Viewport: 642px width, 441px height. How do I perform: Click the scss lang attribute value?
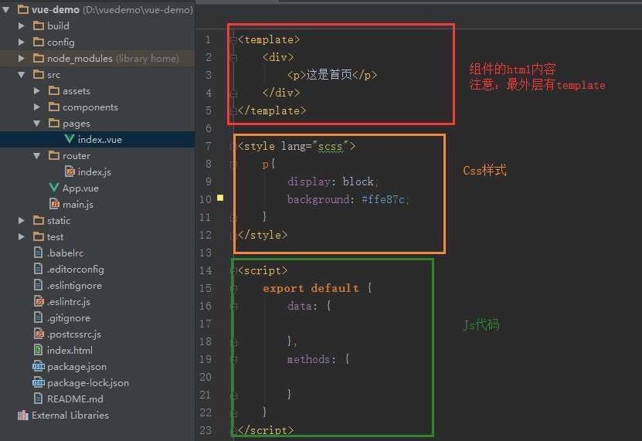pos(330,147)
